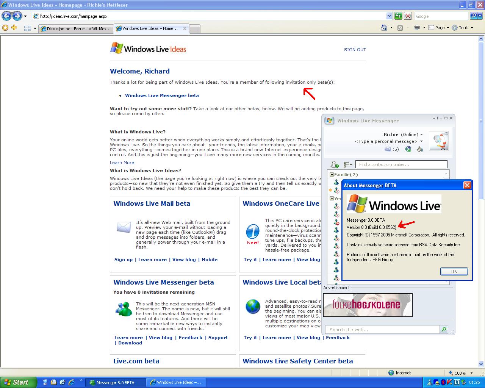Open Tools menu dropdown in command bar
Viewport: 485px width, 388px height.
click(462, 28)
